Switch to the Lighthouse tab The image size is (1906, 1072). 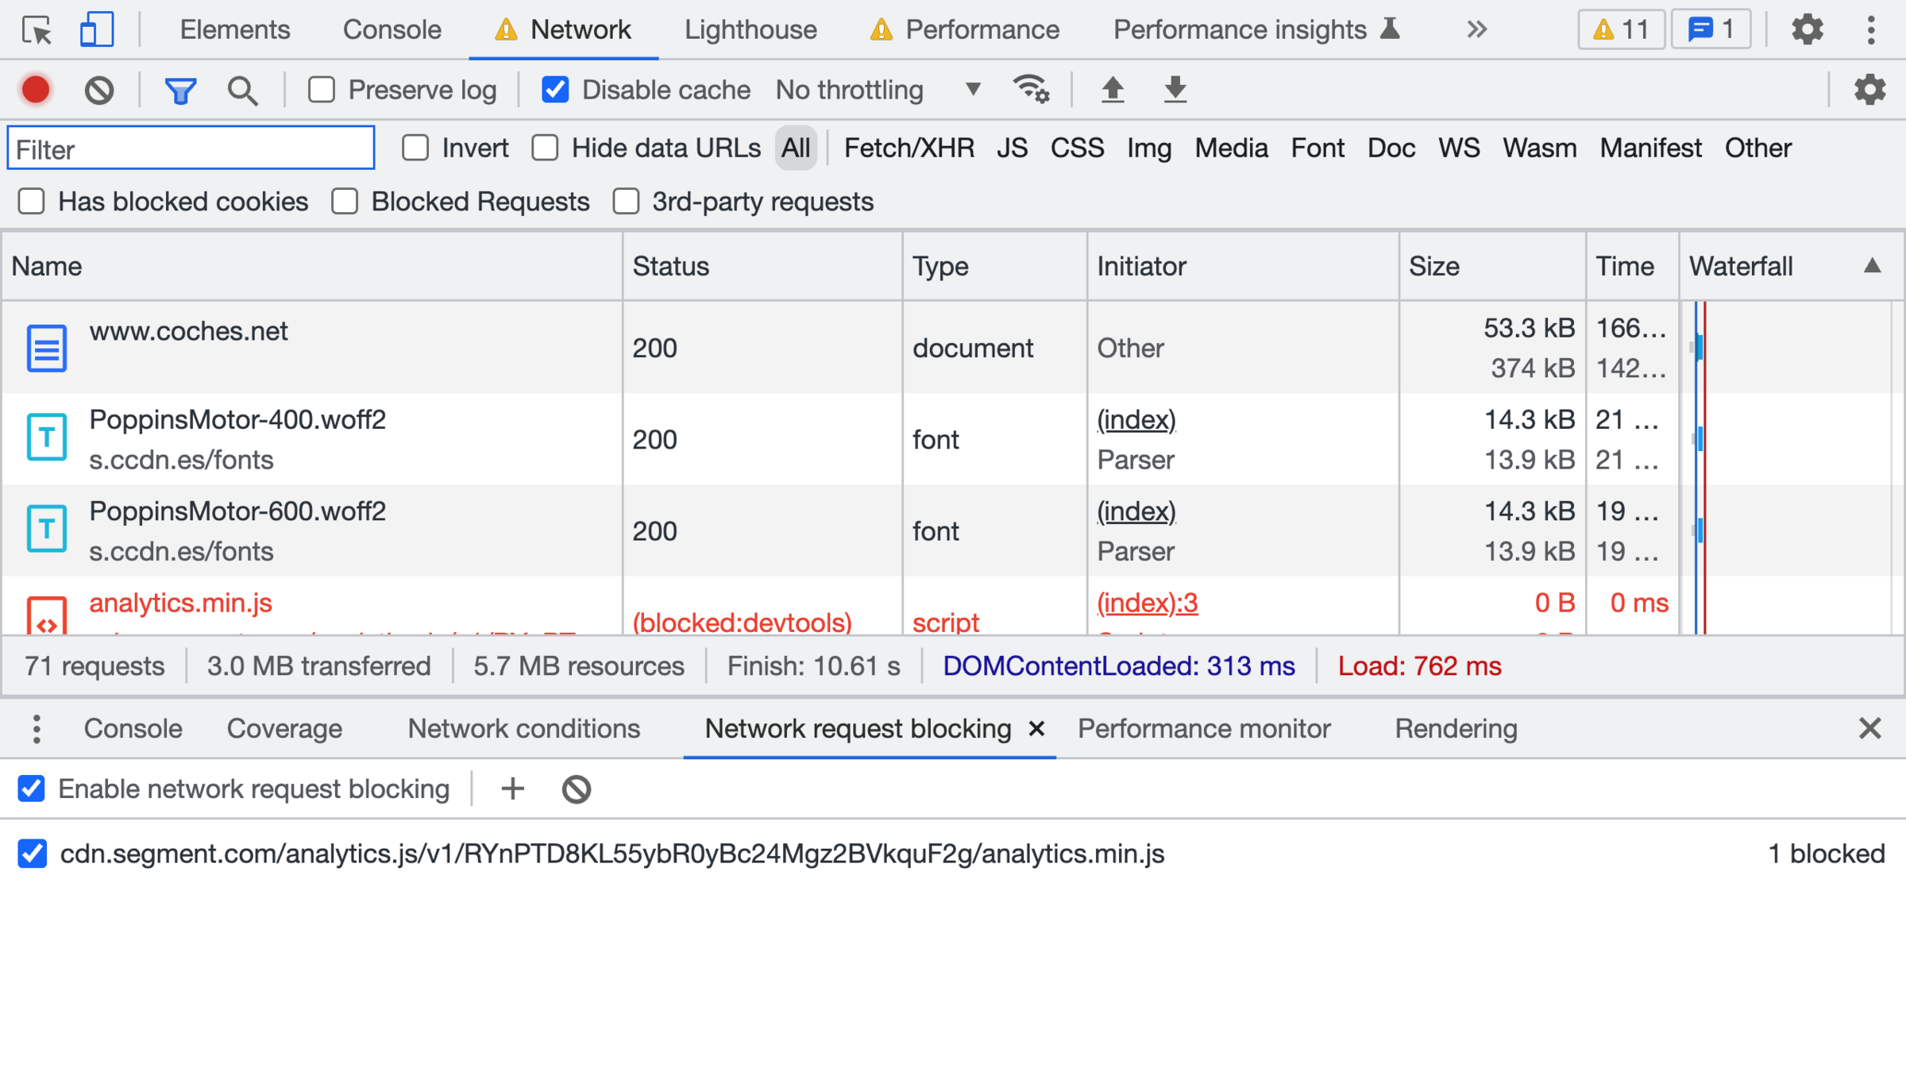click(x=750, y=30)
